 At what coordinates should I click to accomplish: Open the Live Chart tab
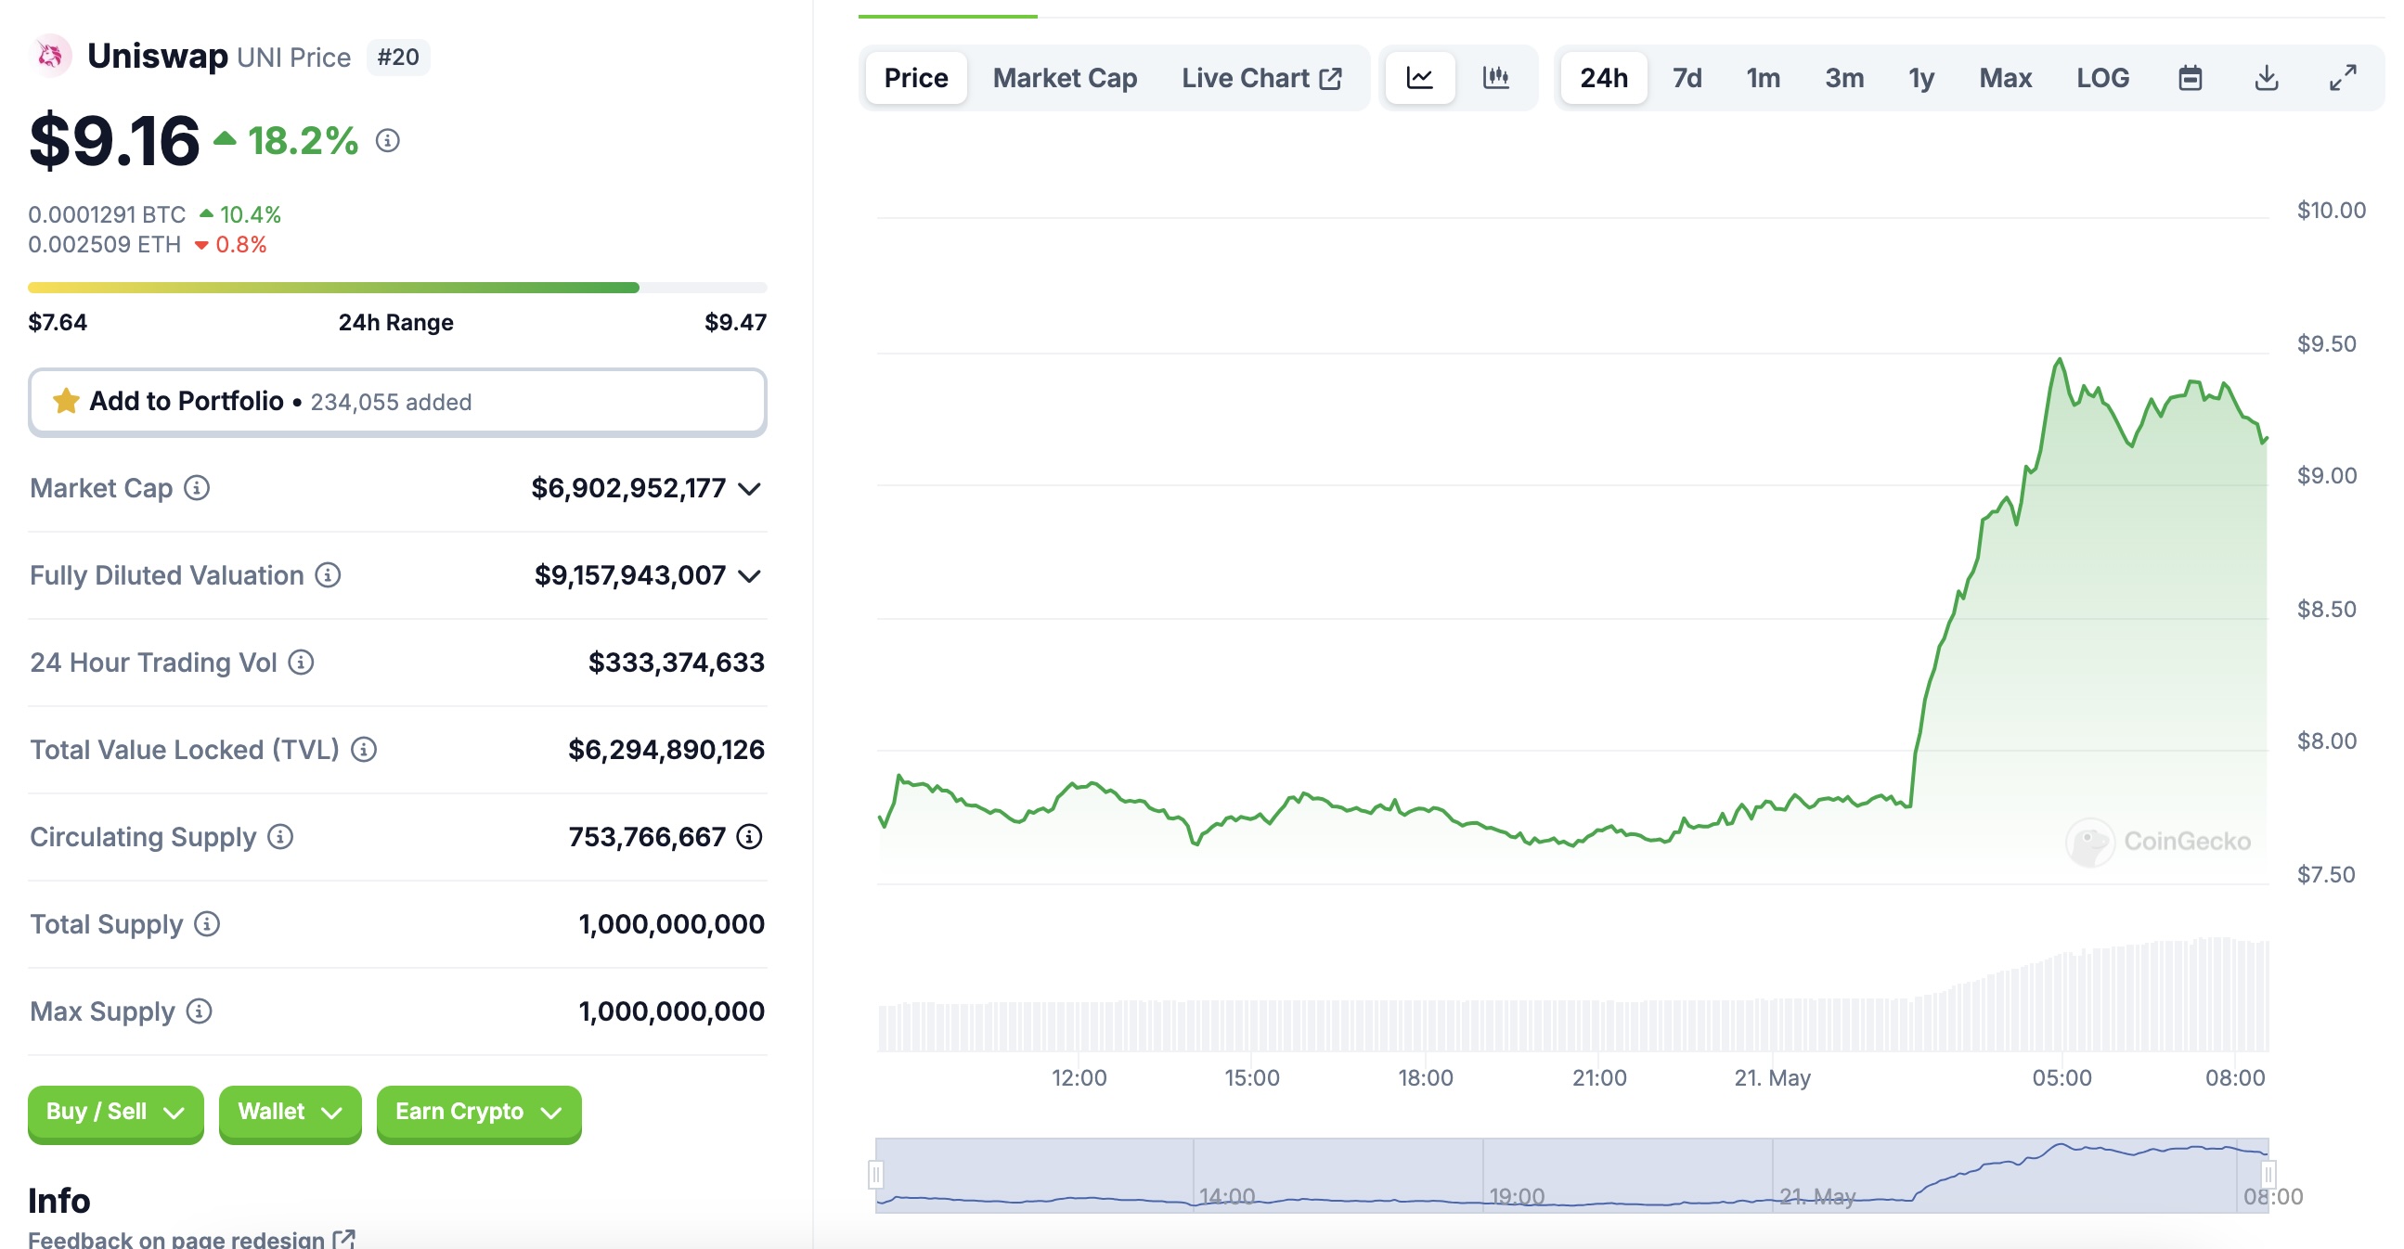pos(1261,77)
